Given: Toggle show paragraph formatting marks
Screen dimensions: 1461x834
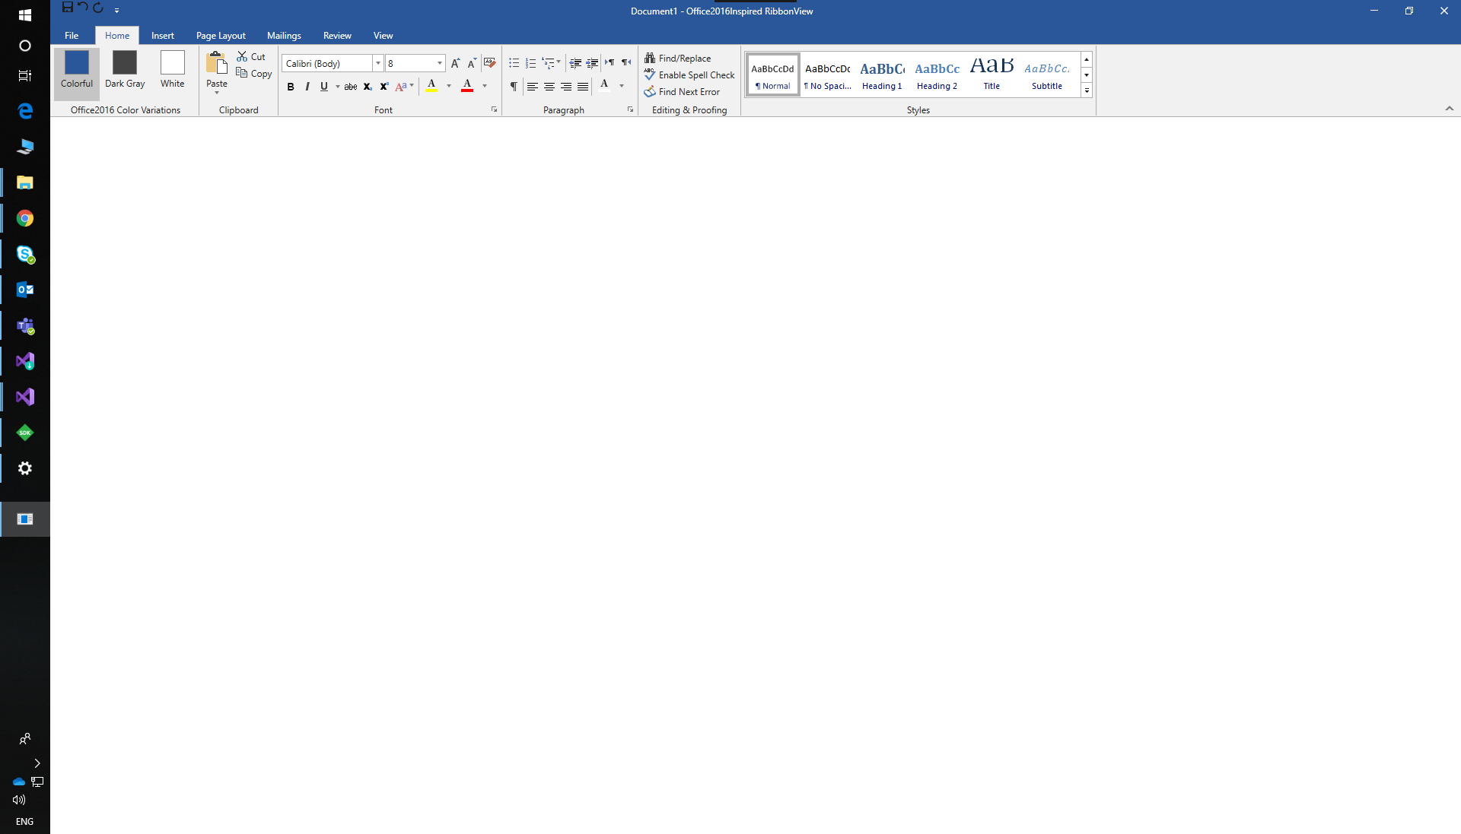Looking at the screenshot, I should click(x=514, y=87).
